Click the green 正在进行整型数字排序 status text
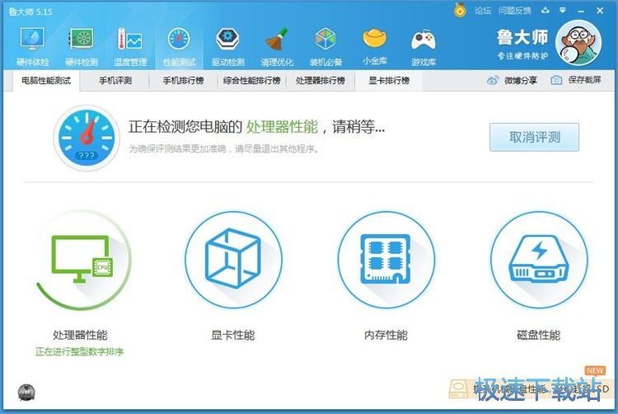618x414 pixels. (79, 351)
